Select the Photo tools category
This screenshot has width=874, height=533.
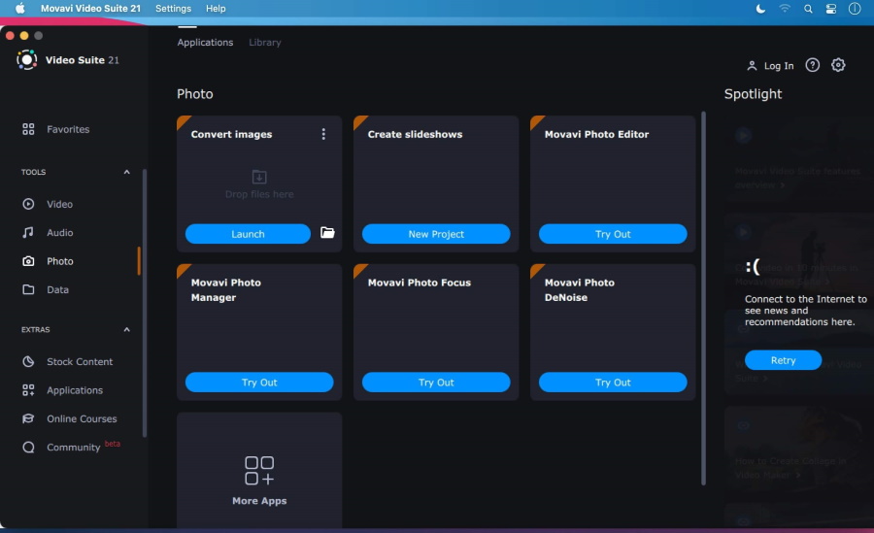coord(48,261)
